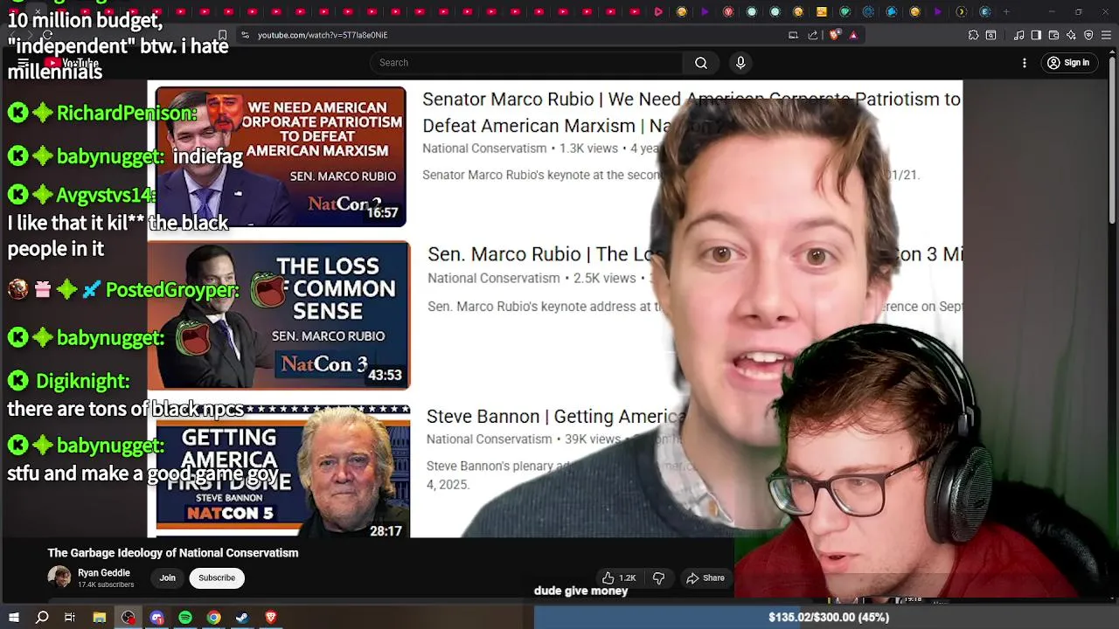The height and width of the screenshot is (629, 1119).
Task: Click the 28:17 duration badge
Action: pos(386,531)
